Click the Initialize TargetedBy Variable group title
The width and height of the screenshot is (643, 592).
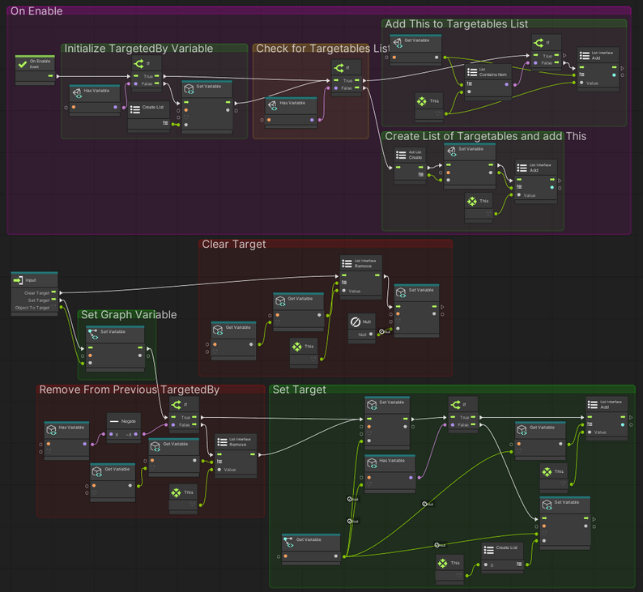pos(138,49)
